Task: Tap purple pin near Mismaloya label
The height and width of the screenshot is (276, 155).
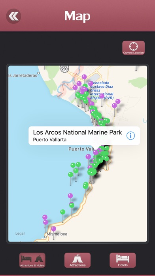Action: click(x=53, y=229)
